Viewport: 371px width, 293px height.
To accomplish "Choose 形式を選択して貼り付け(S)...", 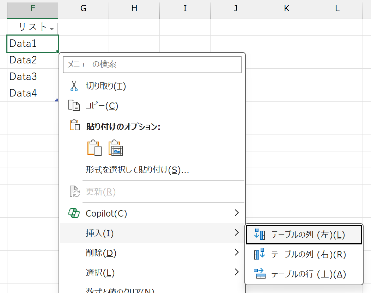I will coord(152,170).
